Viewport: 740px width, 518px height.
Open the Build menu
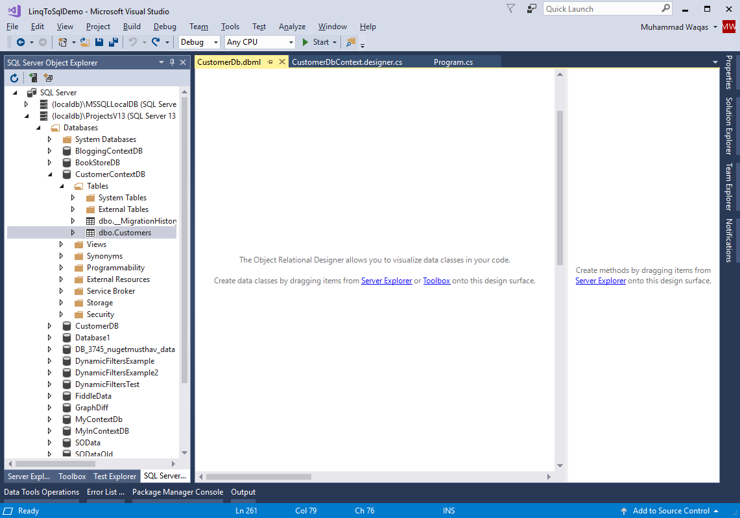tap(132, 27)
